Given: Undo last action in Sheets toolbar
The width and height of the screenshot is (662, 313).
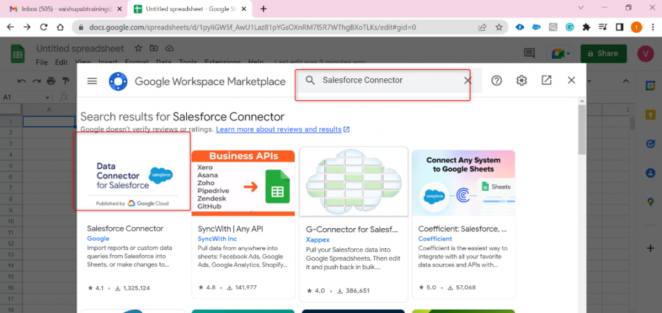Looking at the screenshot, I should [x=21, y=81].
